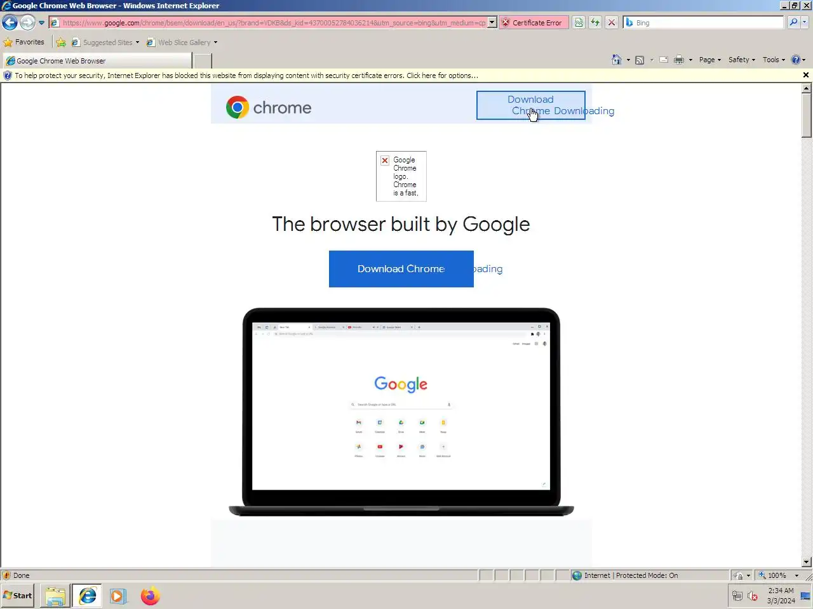Image resolution: width=813 pixels, height=609 pixels.
Task: Stop loading with the red X icon
Action: [x=612, y=23]
